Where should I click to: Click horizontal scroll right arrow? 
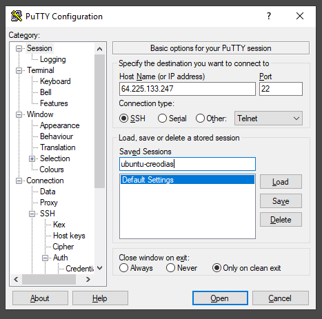click(x=88, y=279)
